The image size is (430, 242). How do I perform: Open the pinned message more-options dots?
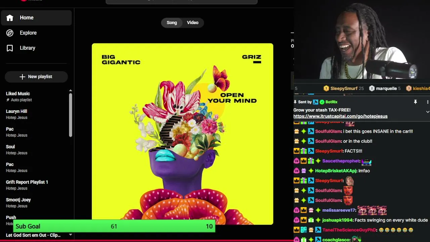point(428,102)
